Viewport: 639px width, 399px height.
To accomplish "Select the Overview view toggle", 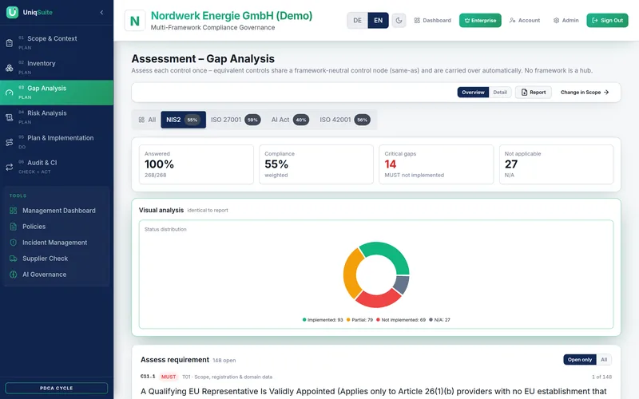I will click(473, 93).
